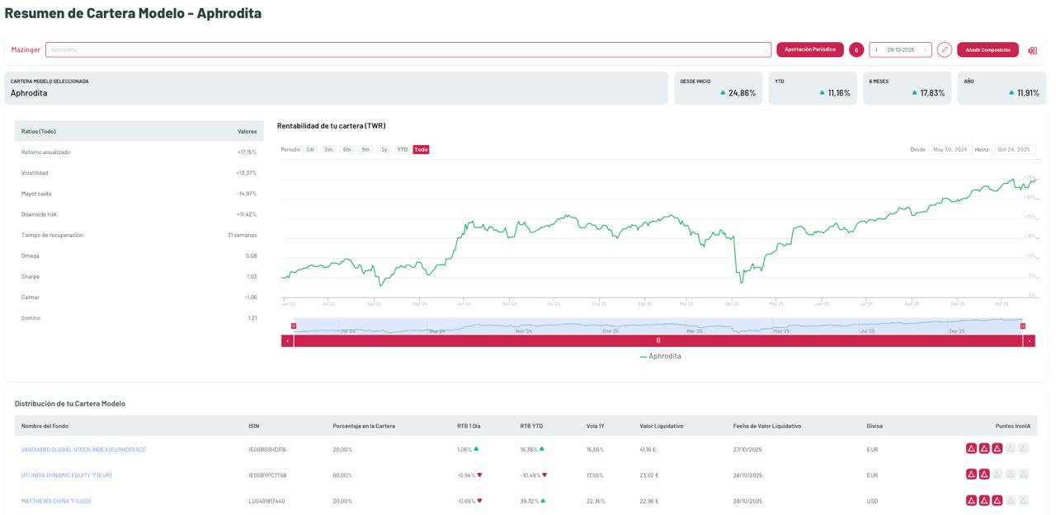
Task: Select the 6m period option
Action: [x=346, y=150]
